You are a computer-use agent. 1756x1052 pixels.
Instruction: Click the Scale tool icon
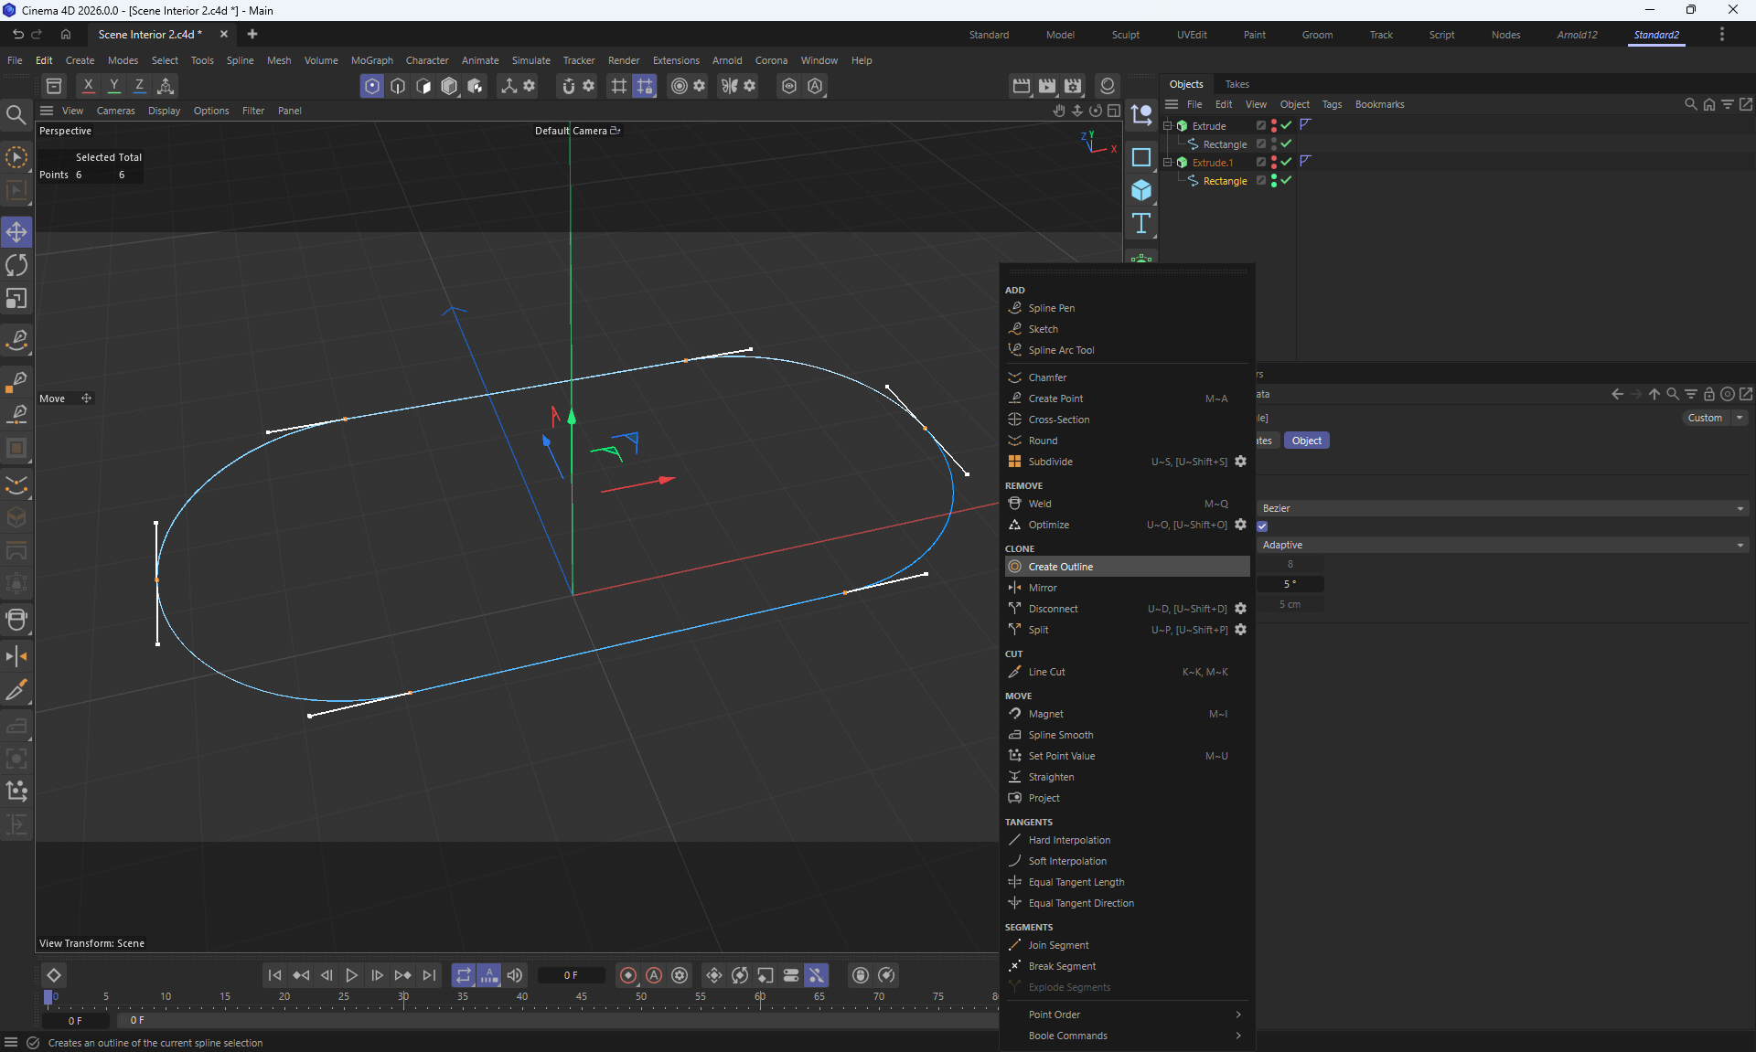tap(16, 300)
